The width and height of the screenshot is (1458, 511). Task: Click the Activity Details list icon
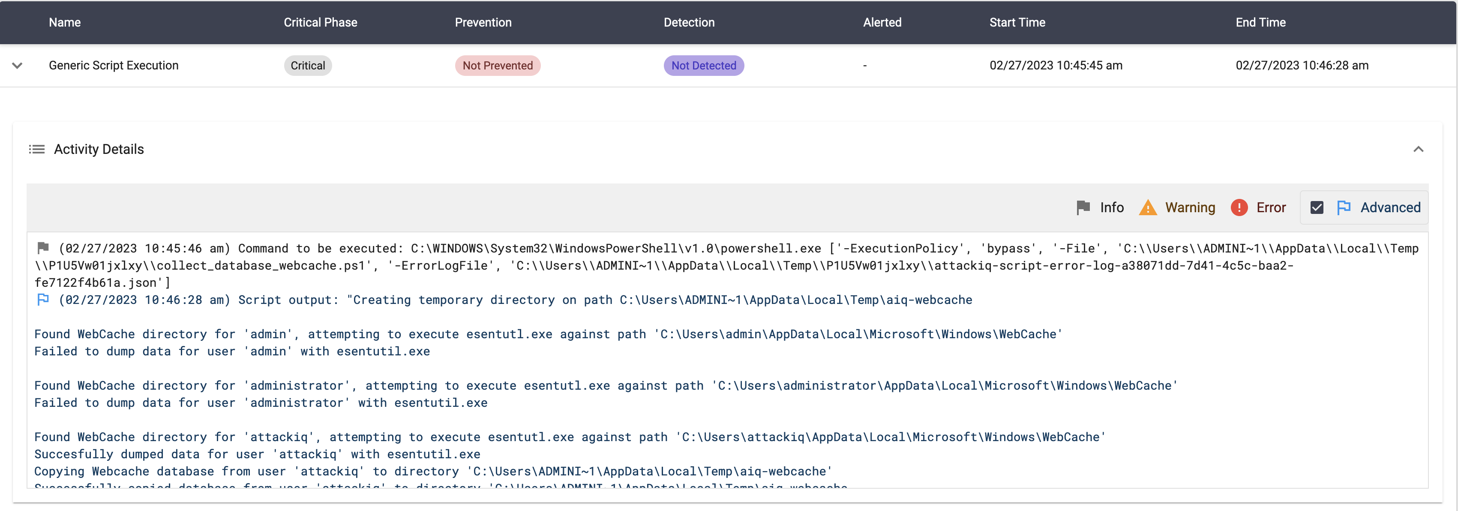tap(37, 149)
